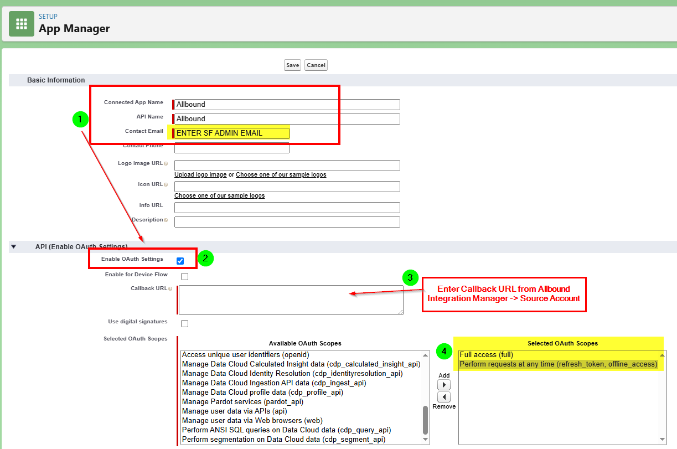Click the Save button

292,65
